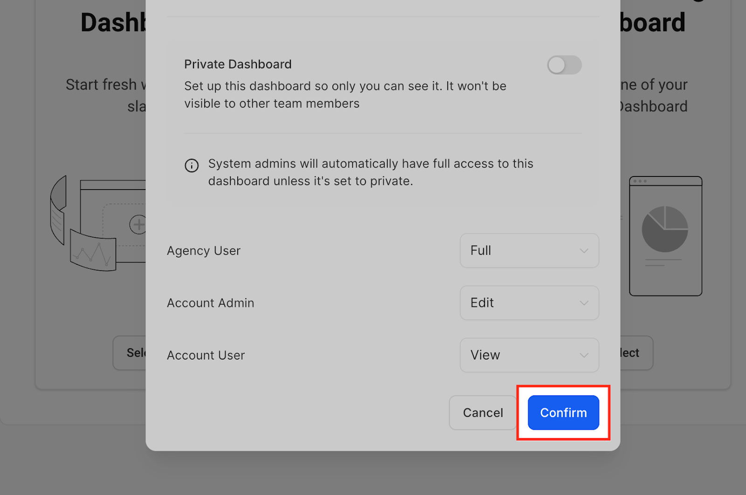Click the Account Admin role label
This screenshot has height=495, width=746.
tap(210, 303)
